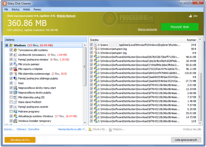Click the Zaznac... select all link

click(9, 129)
